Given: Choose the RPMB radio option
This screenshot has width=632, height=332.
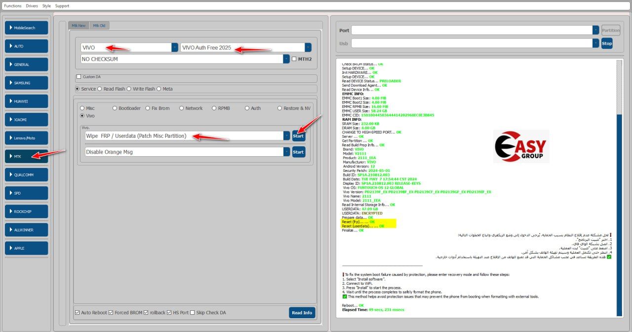Looking at the screenshot, I should 214,108.
